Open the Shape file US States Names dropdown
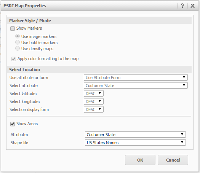This screenshot has height=173, width=200. pyautogui.click(x=135, y=143)
